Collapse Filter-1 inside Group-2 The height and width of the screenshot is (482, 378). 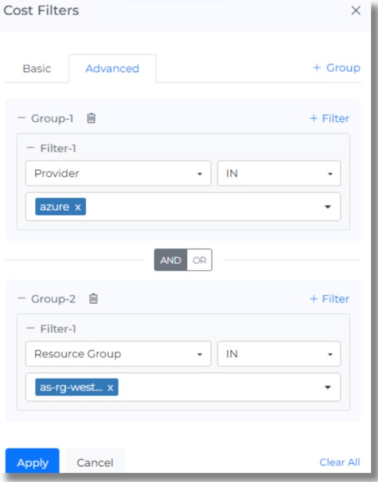point(31,329)
